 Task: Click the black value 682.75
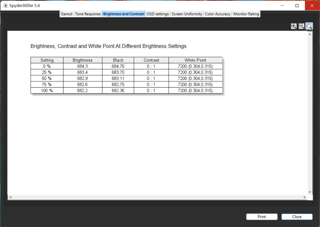[x=118, y=84]
